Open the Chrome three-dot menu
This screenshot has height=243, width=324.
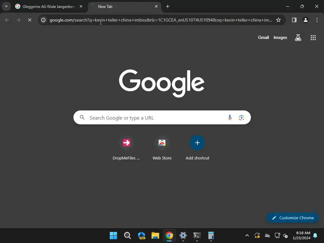click(x=317, y=20)
